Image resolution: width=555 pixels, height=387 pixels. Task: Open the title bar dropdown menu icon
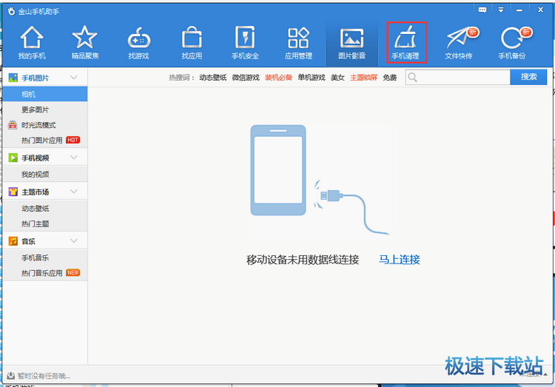click(500, 10)
